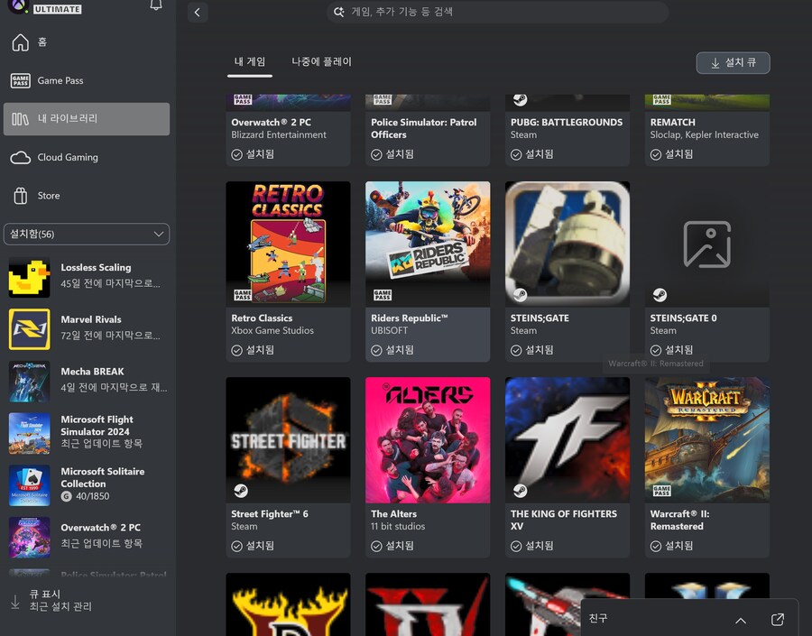
Task: Click the 친구 panel label
Action: coord(598,618)
